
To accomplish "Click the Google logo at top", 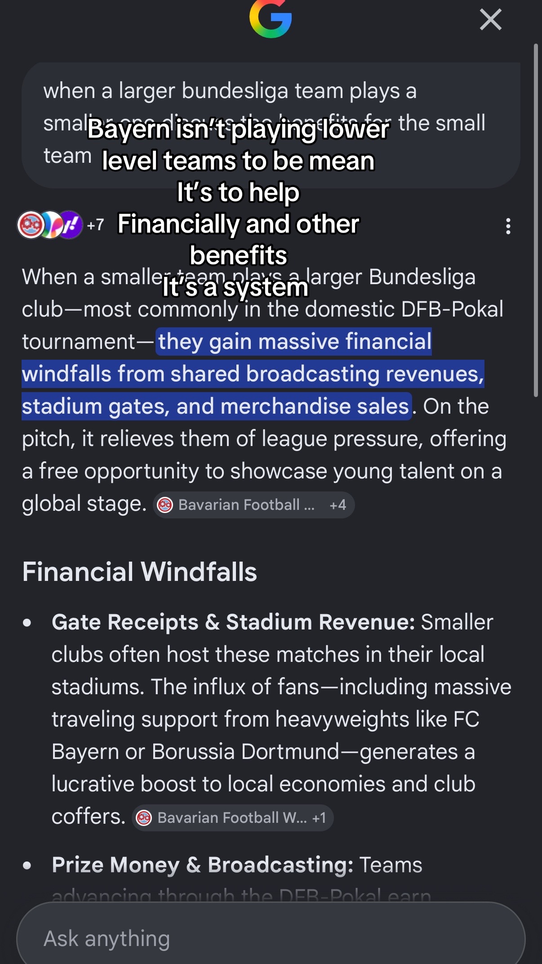I will coord(271,18).
